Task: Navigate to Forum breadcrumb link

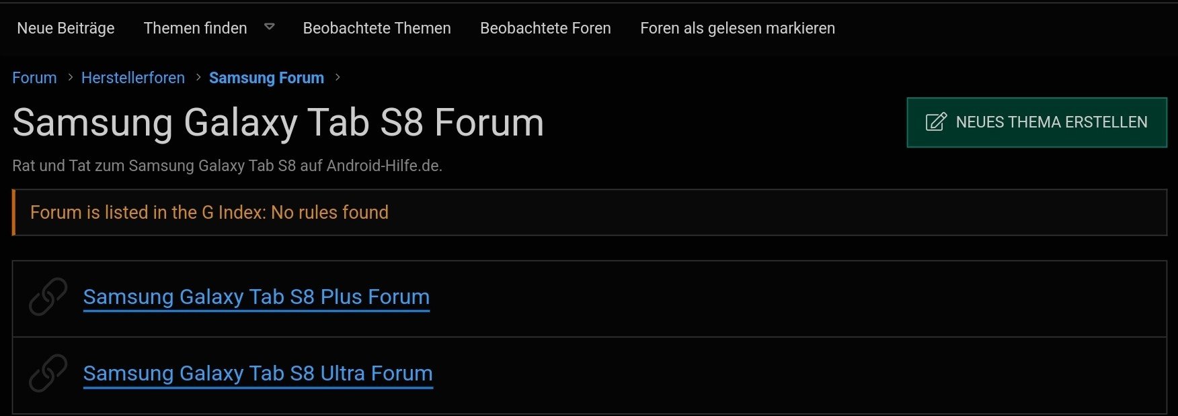Action: coord(34,78)
